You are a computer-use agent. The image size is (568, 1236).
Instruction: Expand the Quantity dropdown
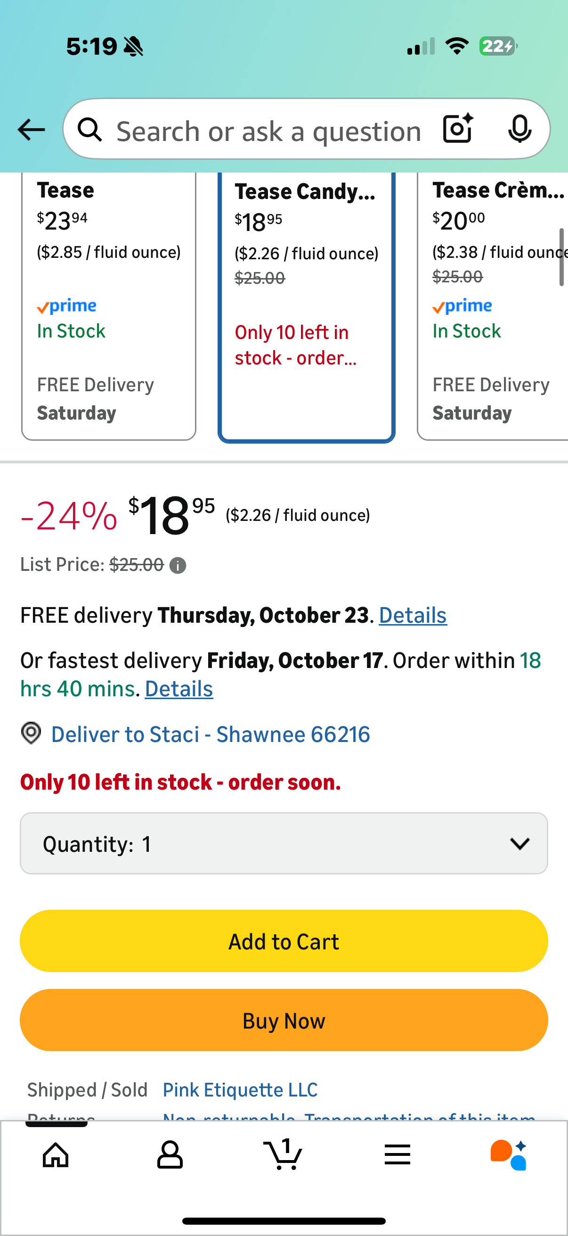tap(284, 843)
